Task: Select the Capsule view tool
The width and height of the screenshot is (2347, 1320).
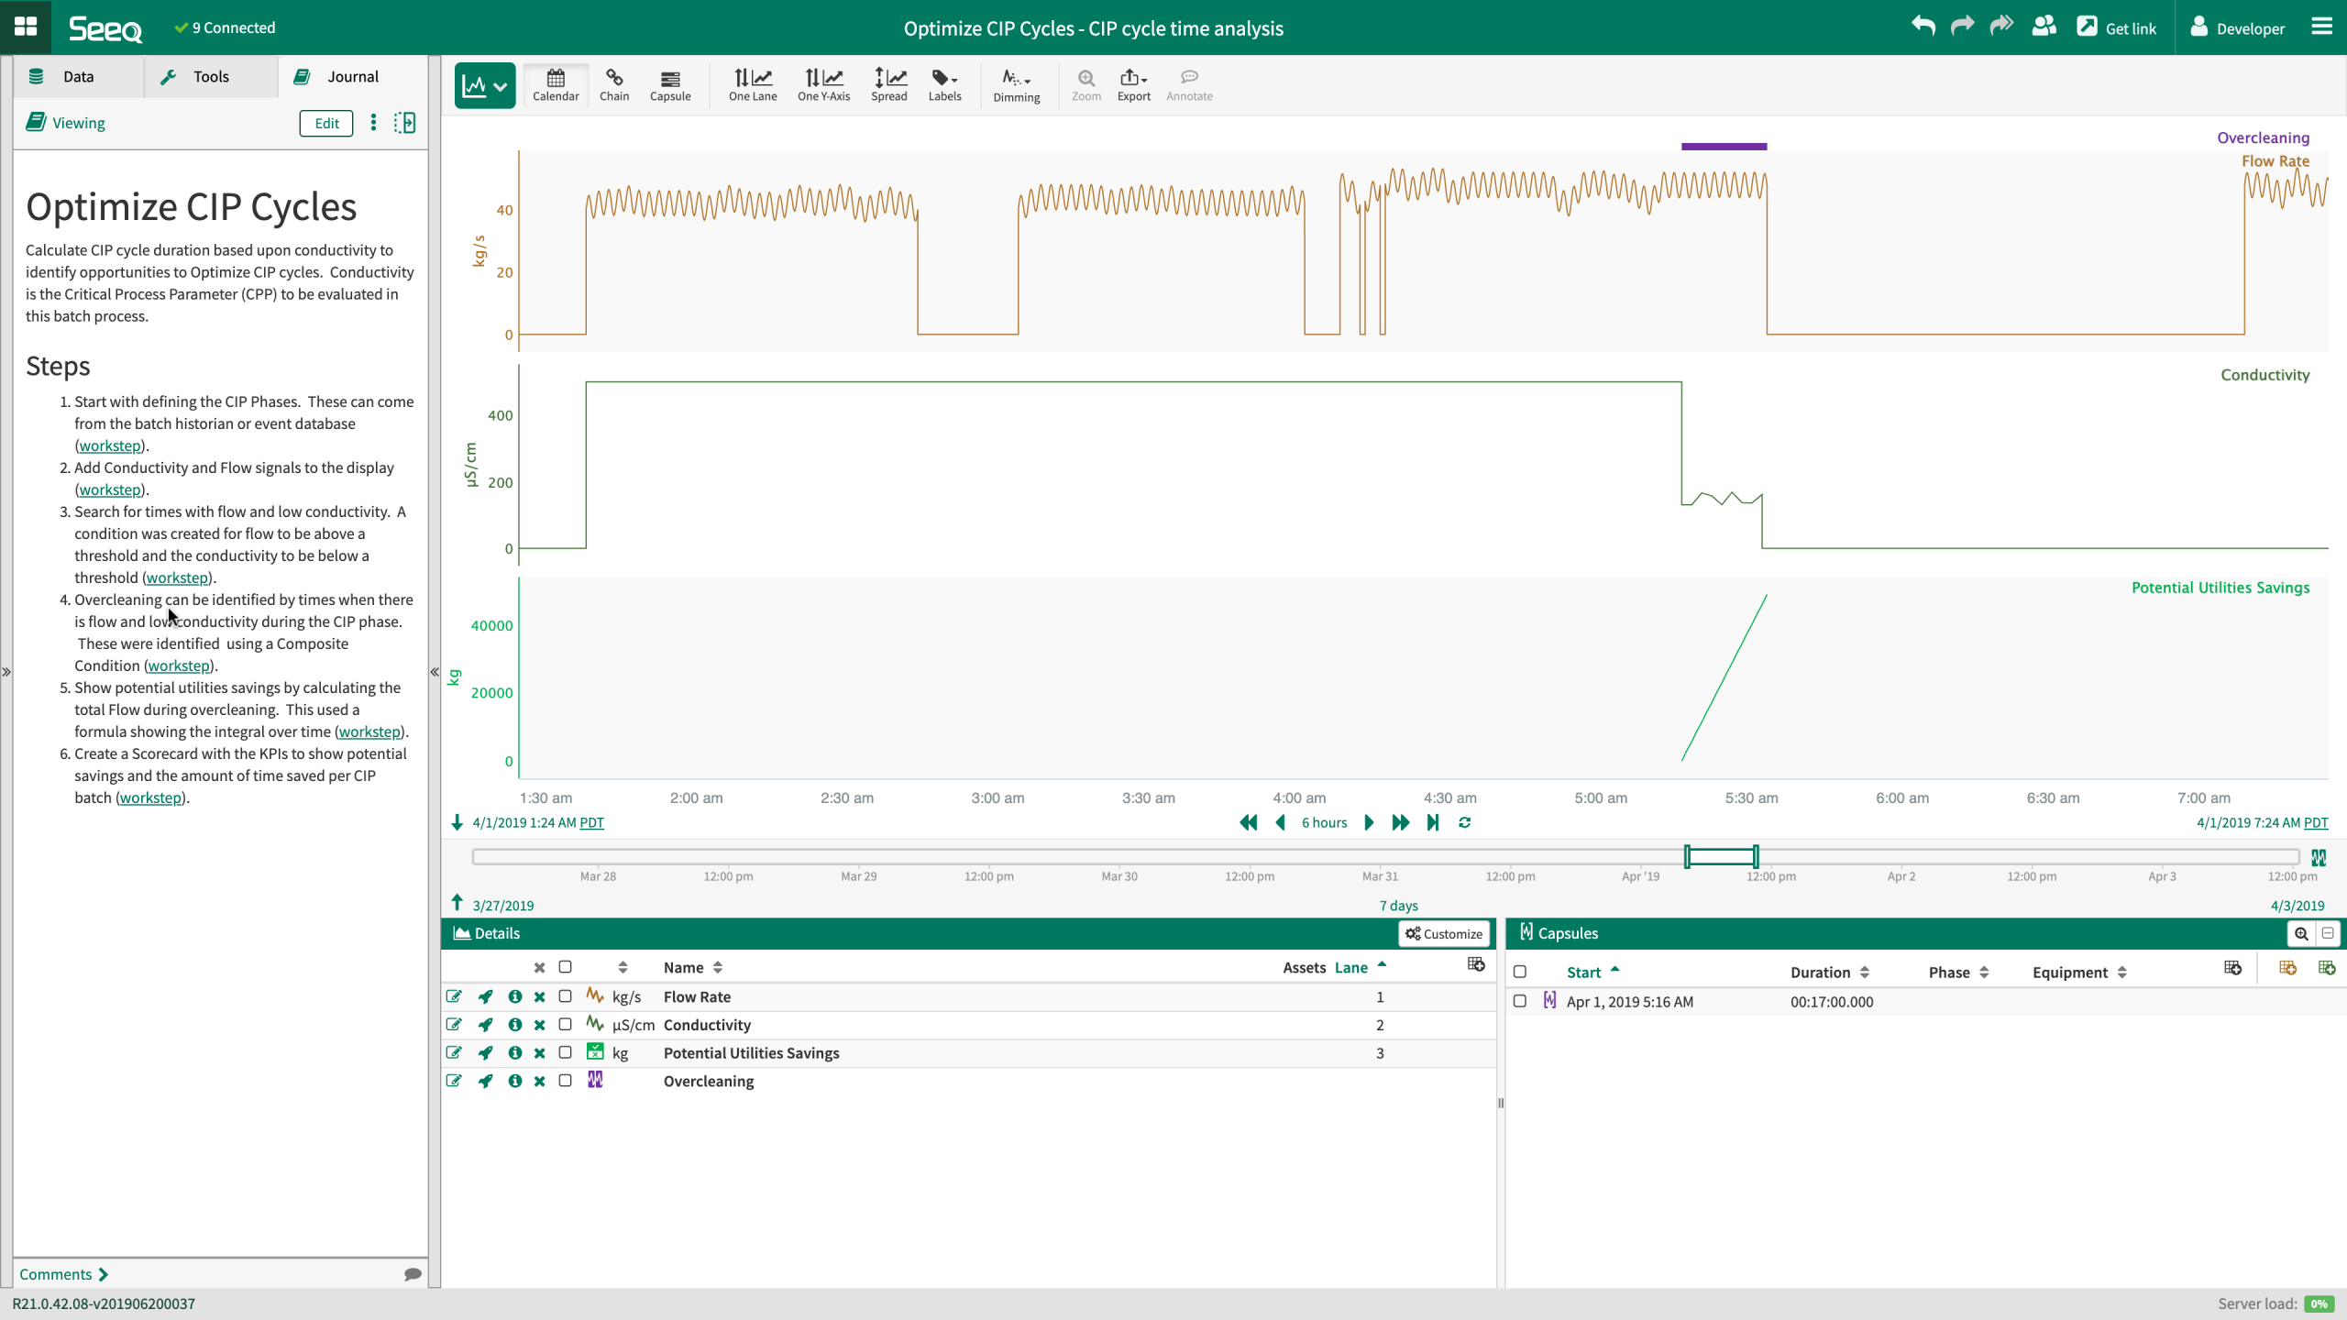Action: [670, 85]
